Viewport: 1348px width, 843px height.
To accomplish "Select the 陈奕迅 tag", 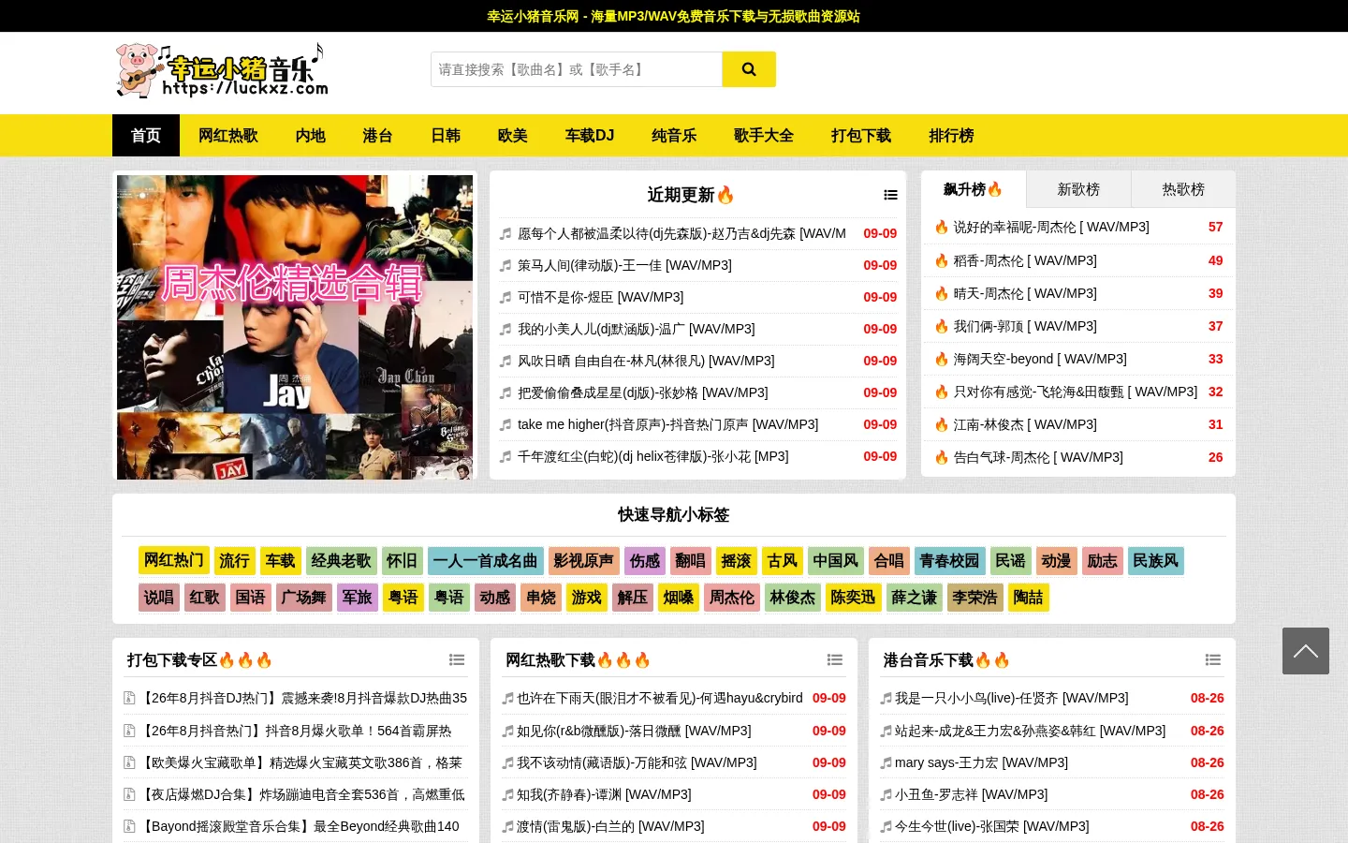I will click(x=854, y=598).
